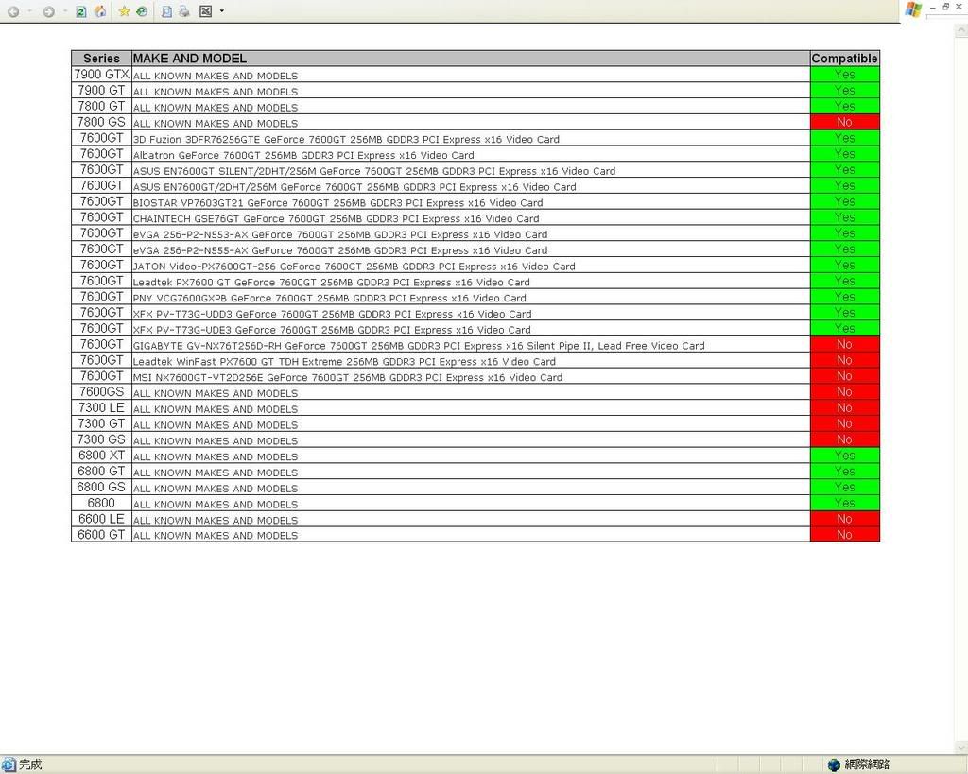968x774 pixels.
Task: Click JATON Video-PX7600GT-256 row text
Action: (354, 267)
